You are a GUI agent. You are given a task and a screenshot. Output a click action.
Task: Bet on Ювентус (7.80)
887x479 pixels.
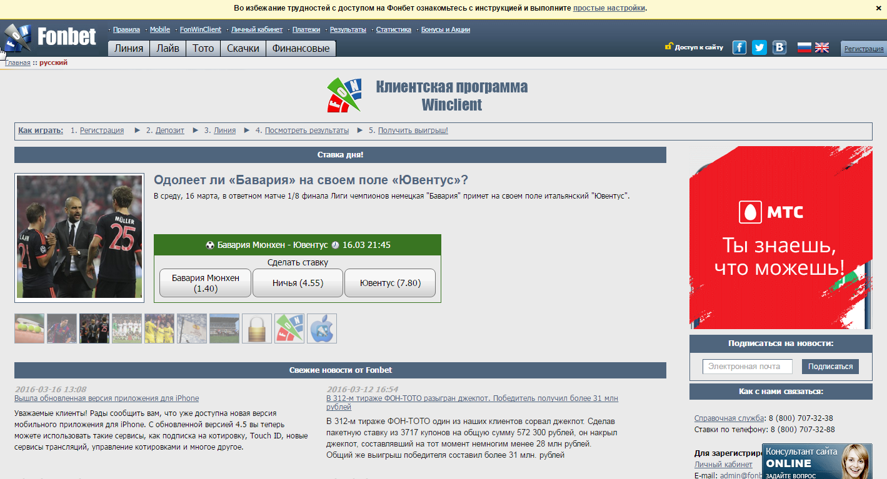(390, 283)
